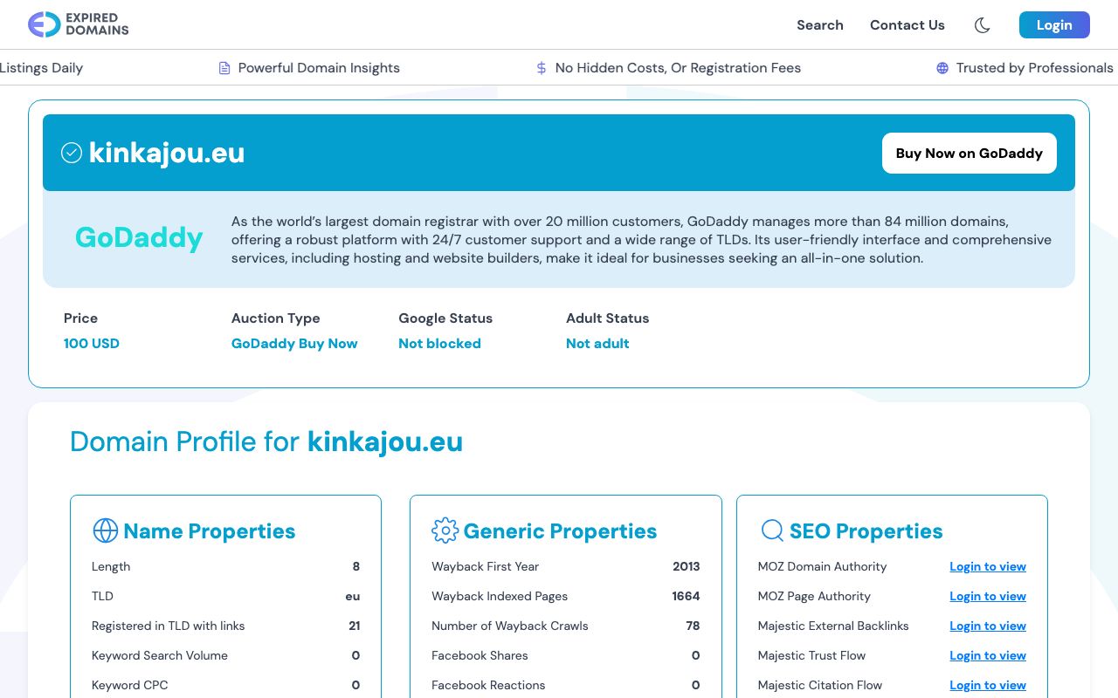Click the magnifier icon of SEO Properties
The height and width of the screenshot is (698, 1118).
click(x=772, y=530)
